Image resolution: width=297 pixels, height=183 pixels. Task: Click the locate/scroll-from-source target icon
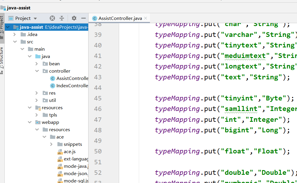click(52, 18)
